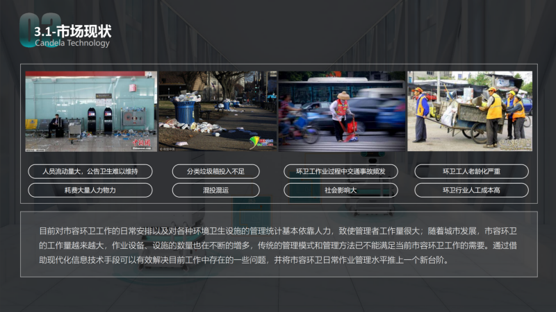This screenshot has height=312, width=556.
Task: Click the paragraph line starting 目前对市容环卫工作
Action: tap(278, 231)
